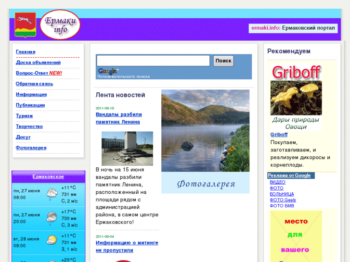Viewport: 350px width, 262px height.
Task: Open the Обратная связь page
Action: click(x=34, y=84)
